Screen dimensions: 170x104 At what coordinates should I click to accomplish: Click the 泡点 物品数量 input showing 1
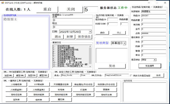124,24
